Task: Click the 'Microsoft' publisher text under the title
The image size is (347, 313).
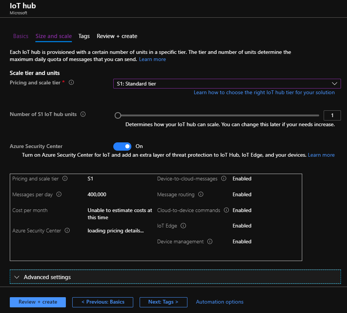Action: click(18, 13)
